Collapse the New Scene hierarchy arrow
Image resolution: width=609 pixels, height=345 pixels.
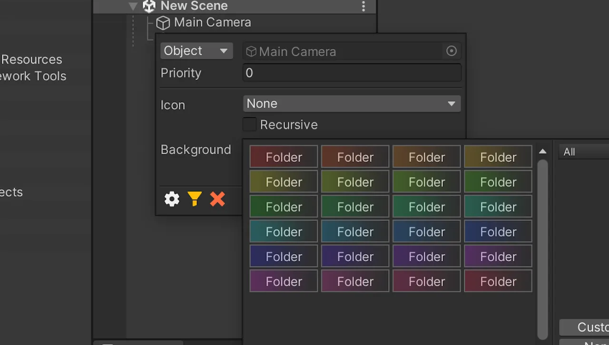click(x=133, y=6)
